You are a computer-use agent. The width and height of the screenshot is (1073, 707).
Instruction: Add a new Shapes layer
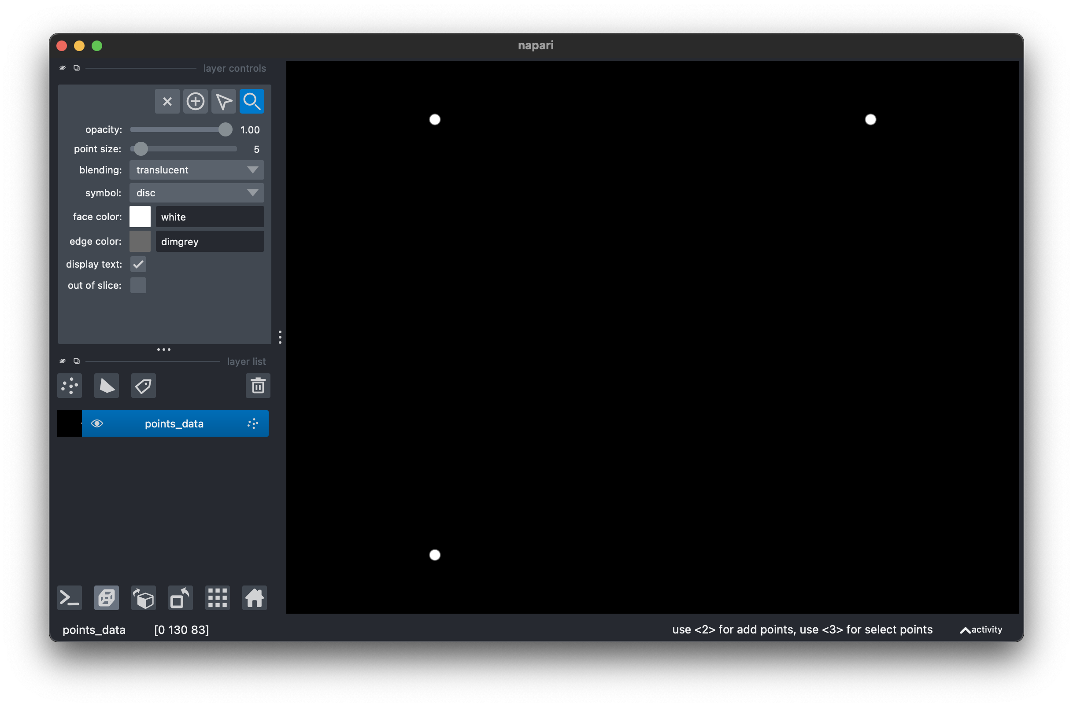tap(107, 386)
